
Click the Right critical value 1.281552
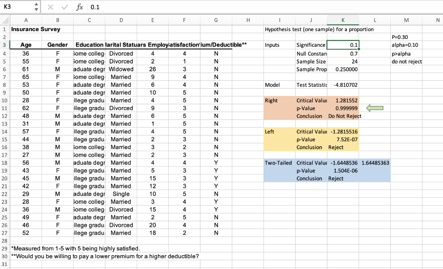(343, 100)
